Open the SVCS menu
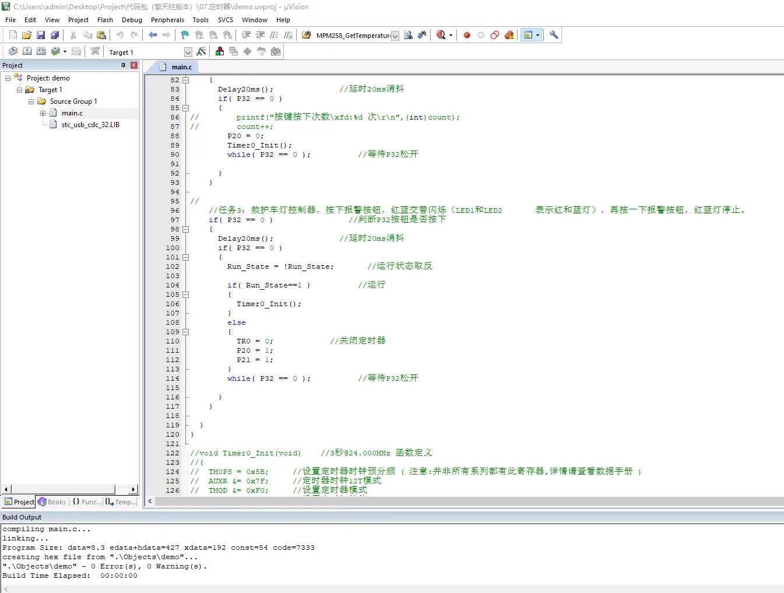 [x=226, y=20]
